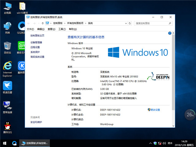196x147 pixels.
Task: Open the blue help question icon
Action: click(x=170, y=33)
